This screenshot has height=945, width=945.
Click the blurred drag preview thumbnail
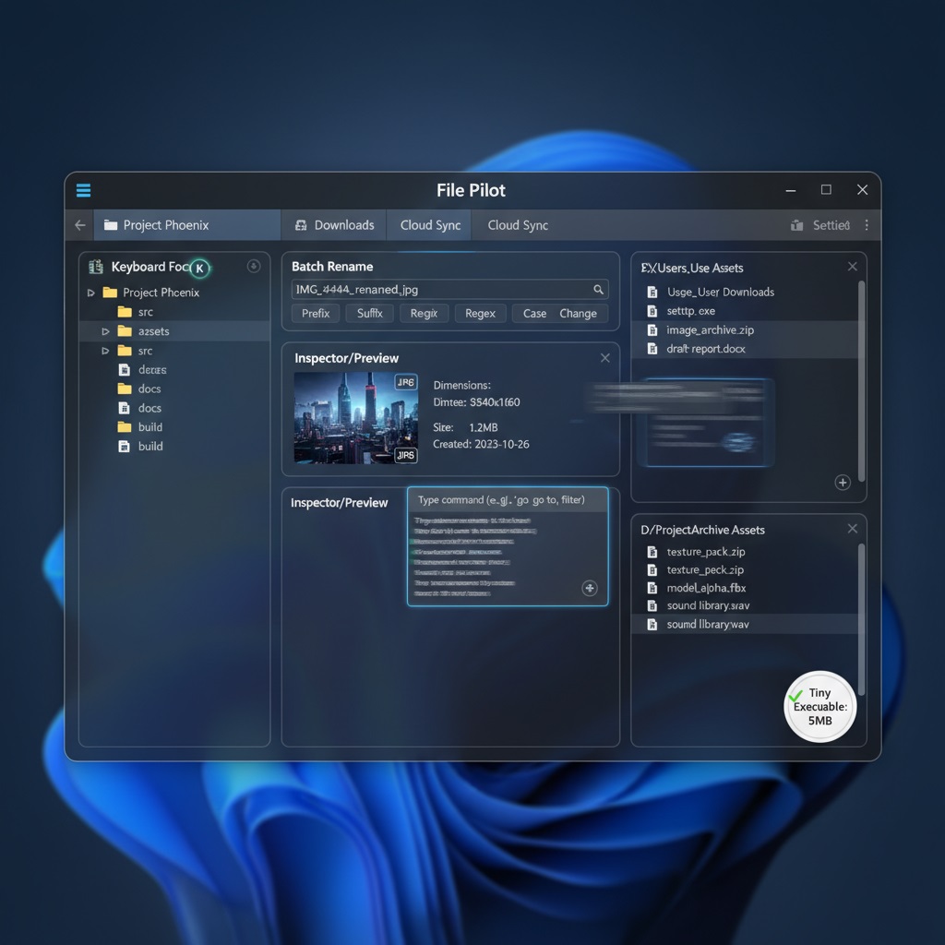(x=707, y=422)
